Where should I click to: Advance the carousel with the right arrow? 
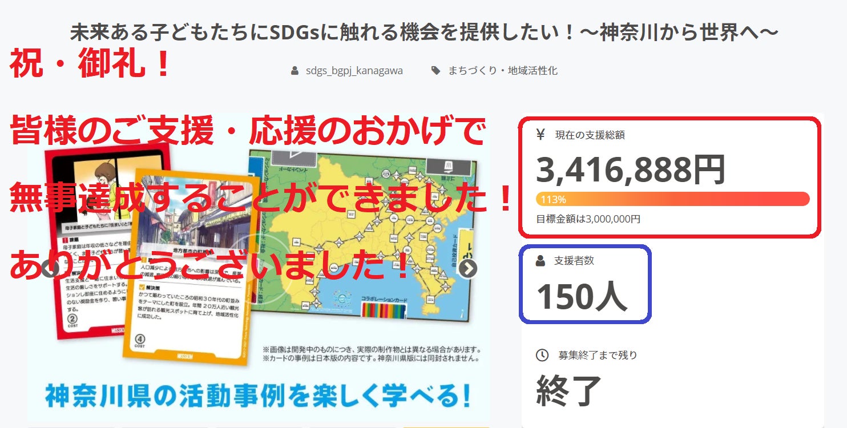tap(468, 268)
